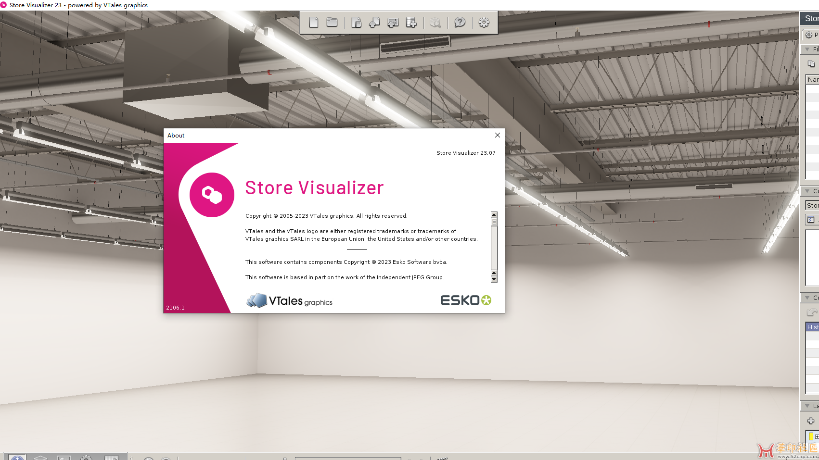
Task: Create a new blank document from toolbar
Action: point(314,23)
